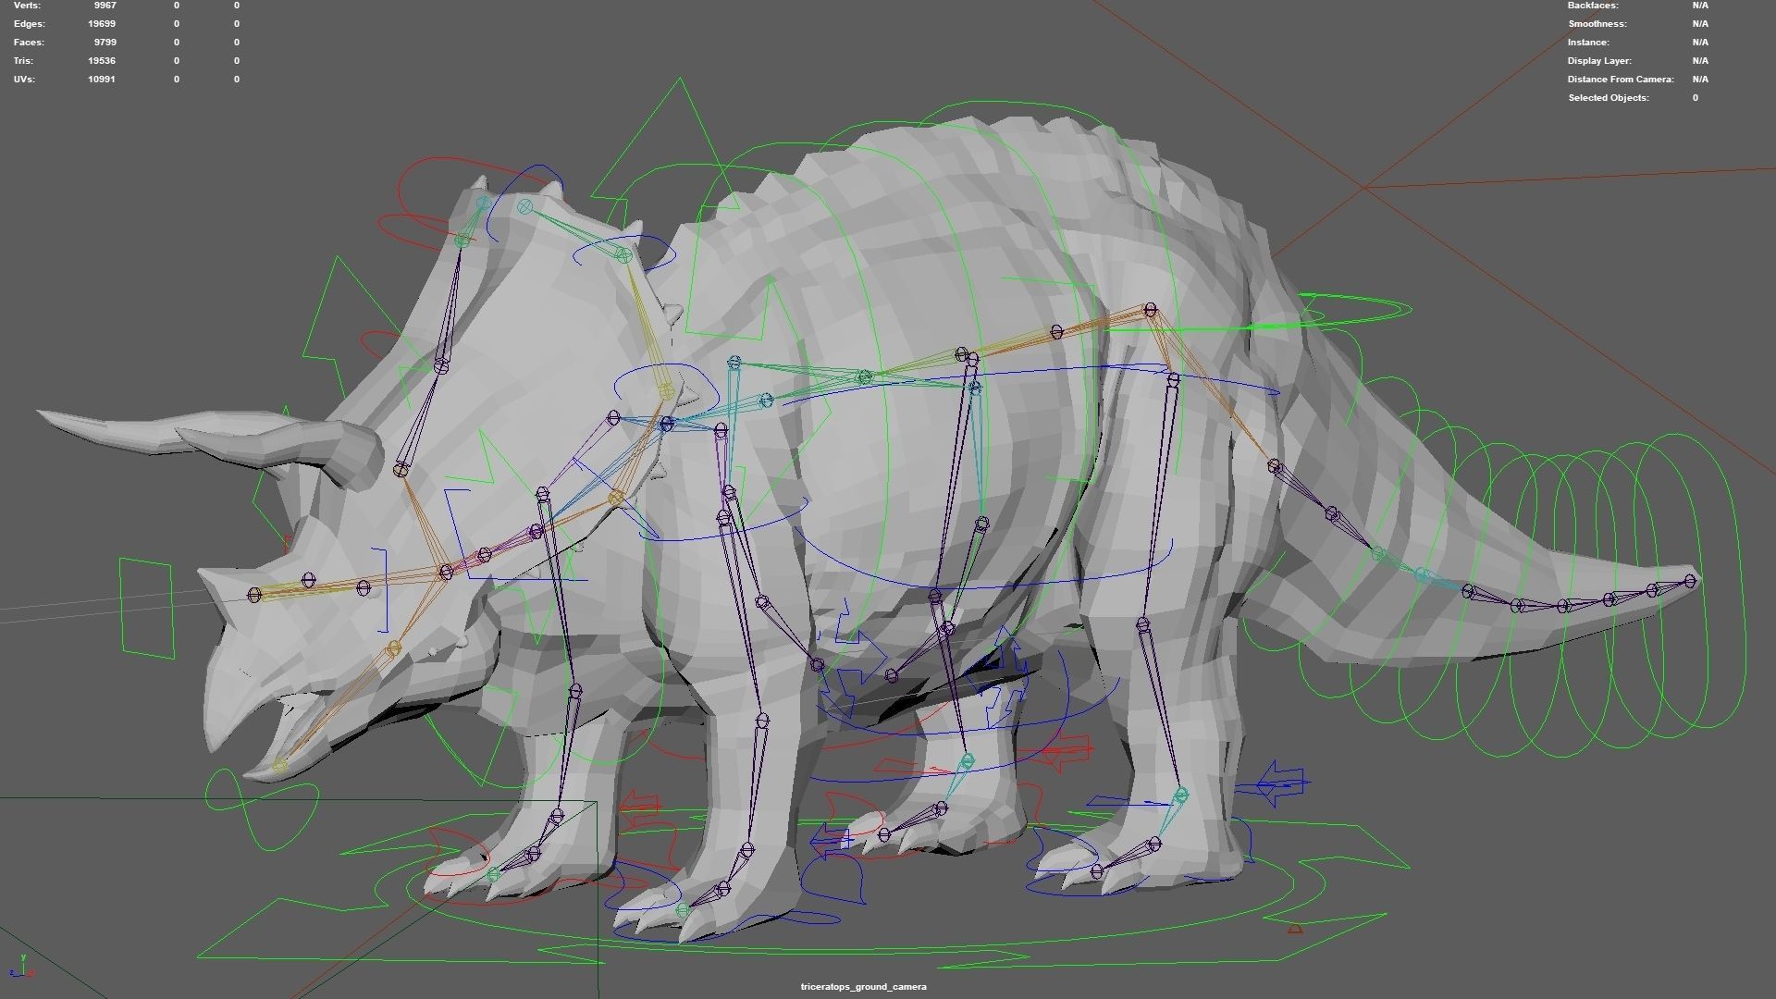Viewport: 1776px width, 999px height.
Task: Click the face count value 9799
Action: [105, 43]
